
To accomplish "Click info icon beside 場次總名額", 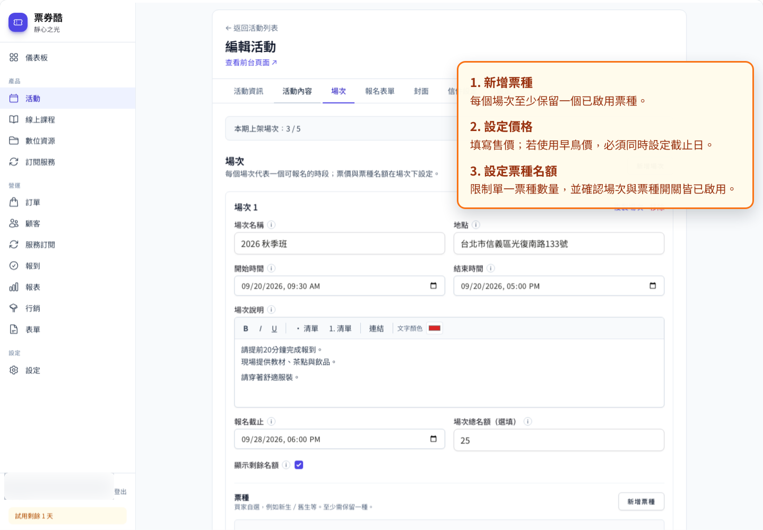I will click(x=528, y=422).
